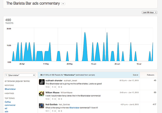The width and height of the screenshot is (162, 113).
Task: Filter by top term Coffee
Action: tap(8, 102)
